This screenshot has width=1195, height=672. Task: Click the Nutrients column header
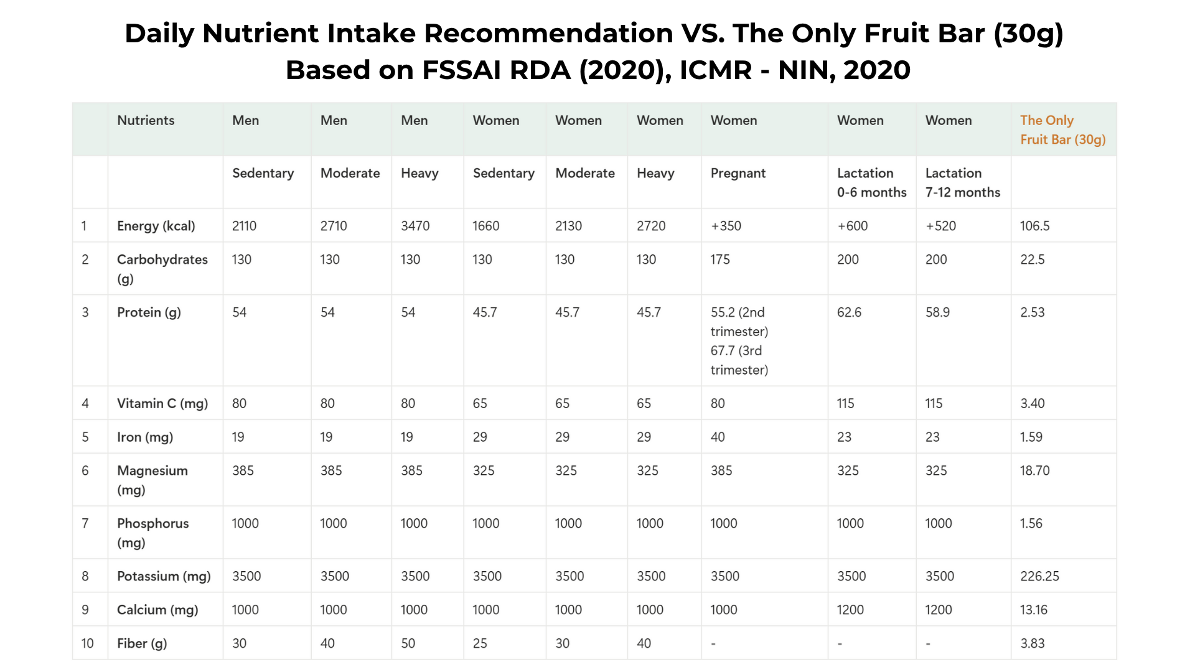pos(146,121)
